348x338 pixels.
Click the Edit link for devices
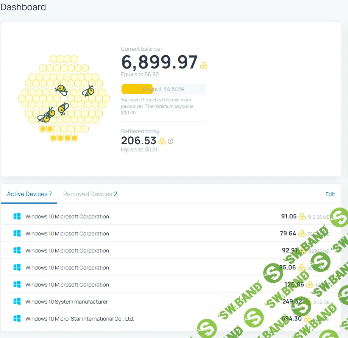coord(330,194)
